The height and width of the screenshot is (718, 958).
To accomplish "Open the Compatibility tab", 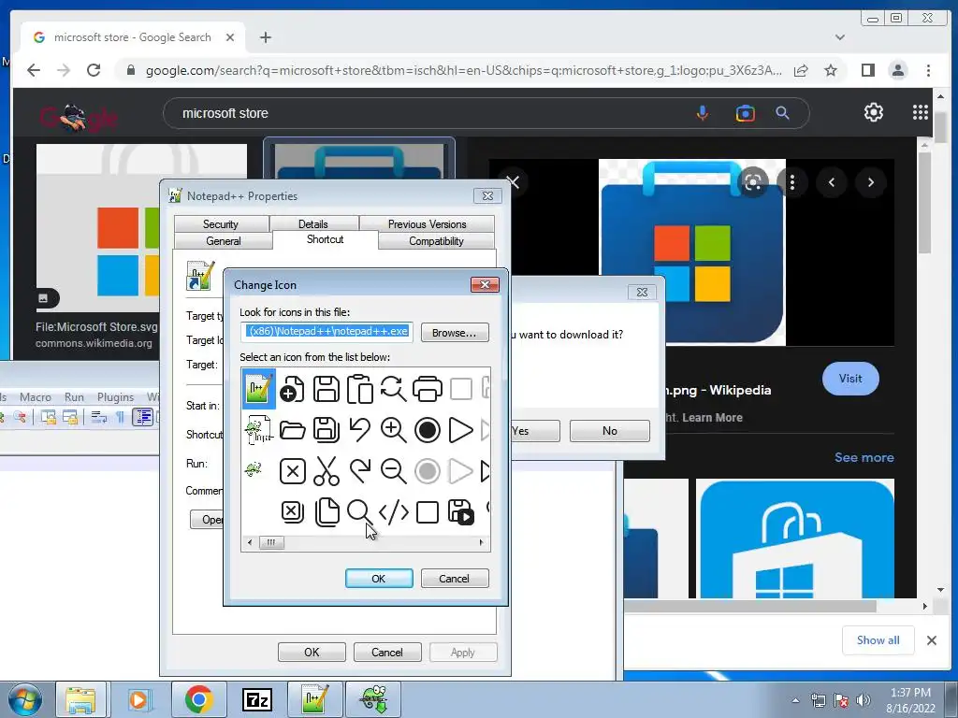I will [436, 241].
